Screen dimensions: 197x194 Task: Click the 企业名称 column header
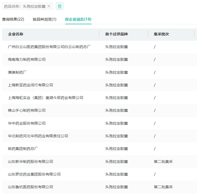click(16, 34)
